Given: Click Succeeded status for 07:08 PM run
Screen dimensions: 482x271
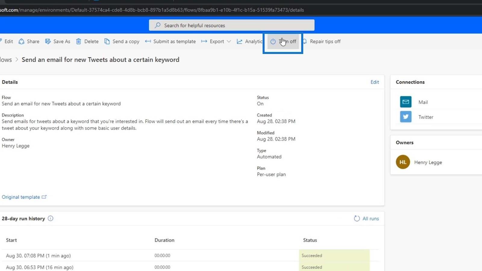Looking at the screenshot, I should coord(312,256).
